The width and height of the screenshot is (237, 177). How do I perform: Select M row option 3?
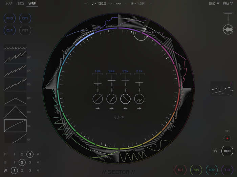tap(30, 154)
